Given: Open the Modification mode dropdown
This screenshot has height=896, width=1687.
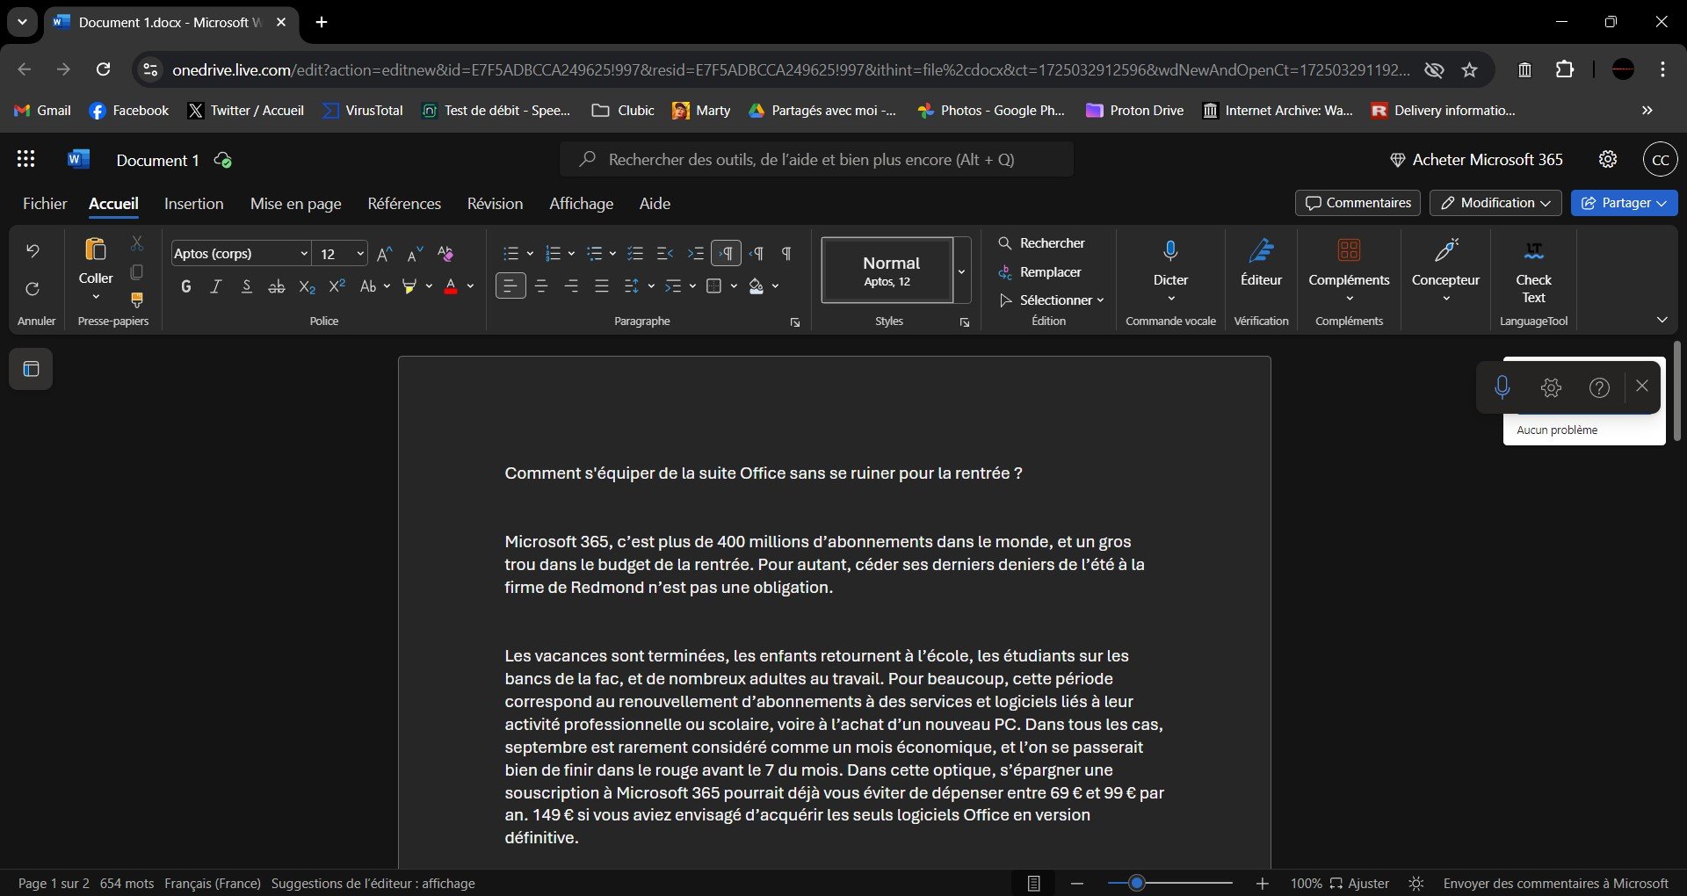Looking at the screenshot, I should (1495, 203).
